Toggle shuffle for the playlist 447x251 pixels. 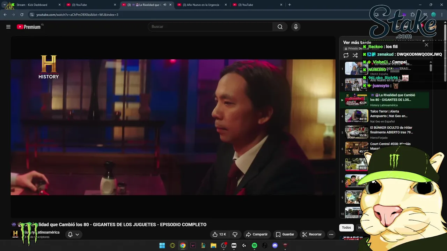coord(355,55)
